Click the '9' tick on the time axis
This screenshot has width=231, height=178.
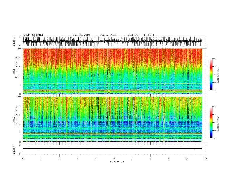187,159
